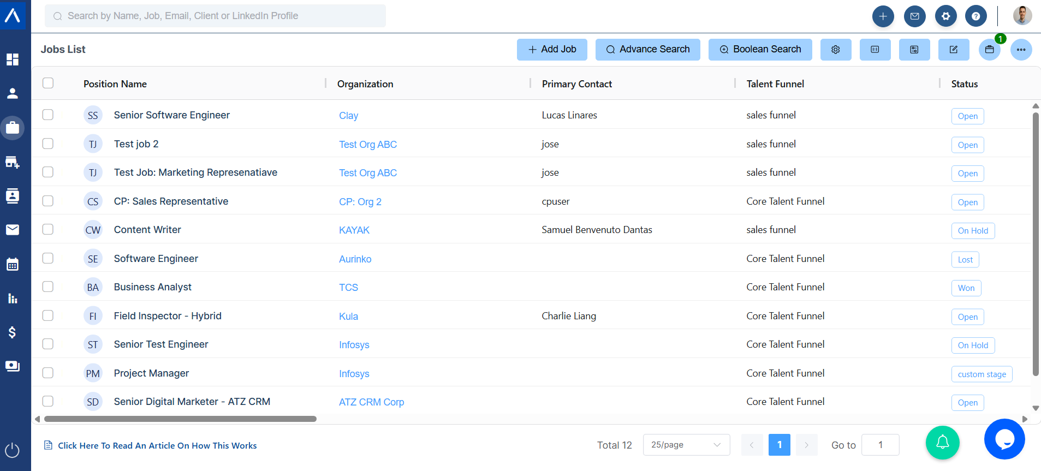Click the Boolean Search button
The height and width of the screenshot is (471, 1041).
[760, 50]
